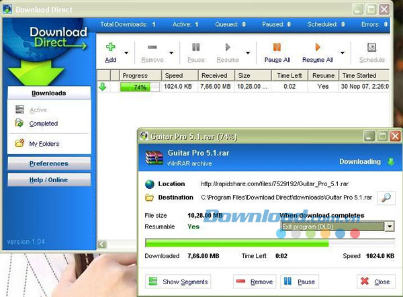
Task: Click the 'Total Downloads: 1' status text
Action: [128, 24]
